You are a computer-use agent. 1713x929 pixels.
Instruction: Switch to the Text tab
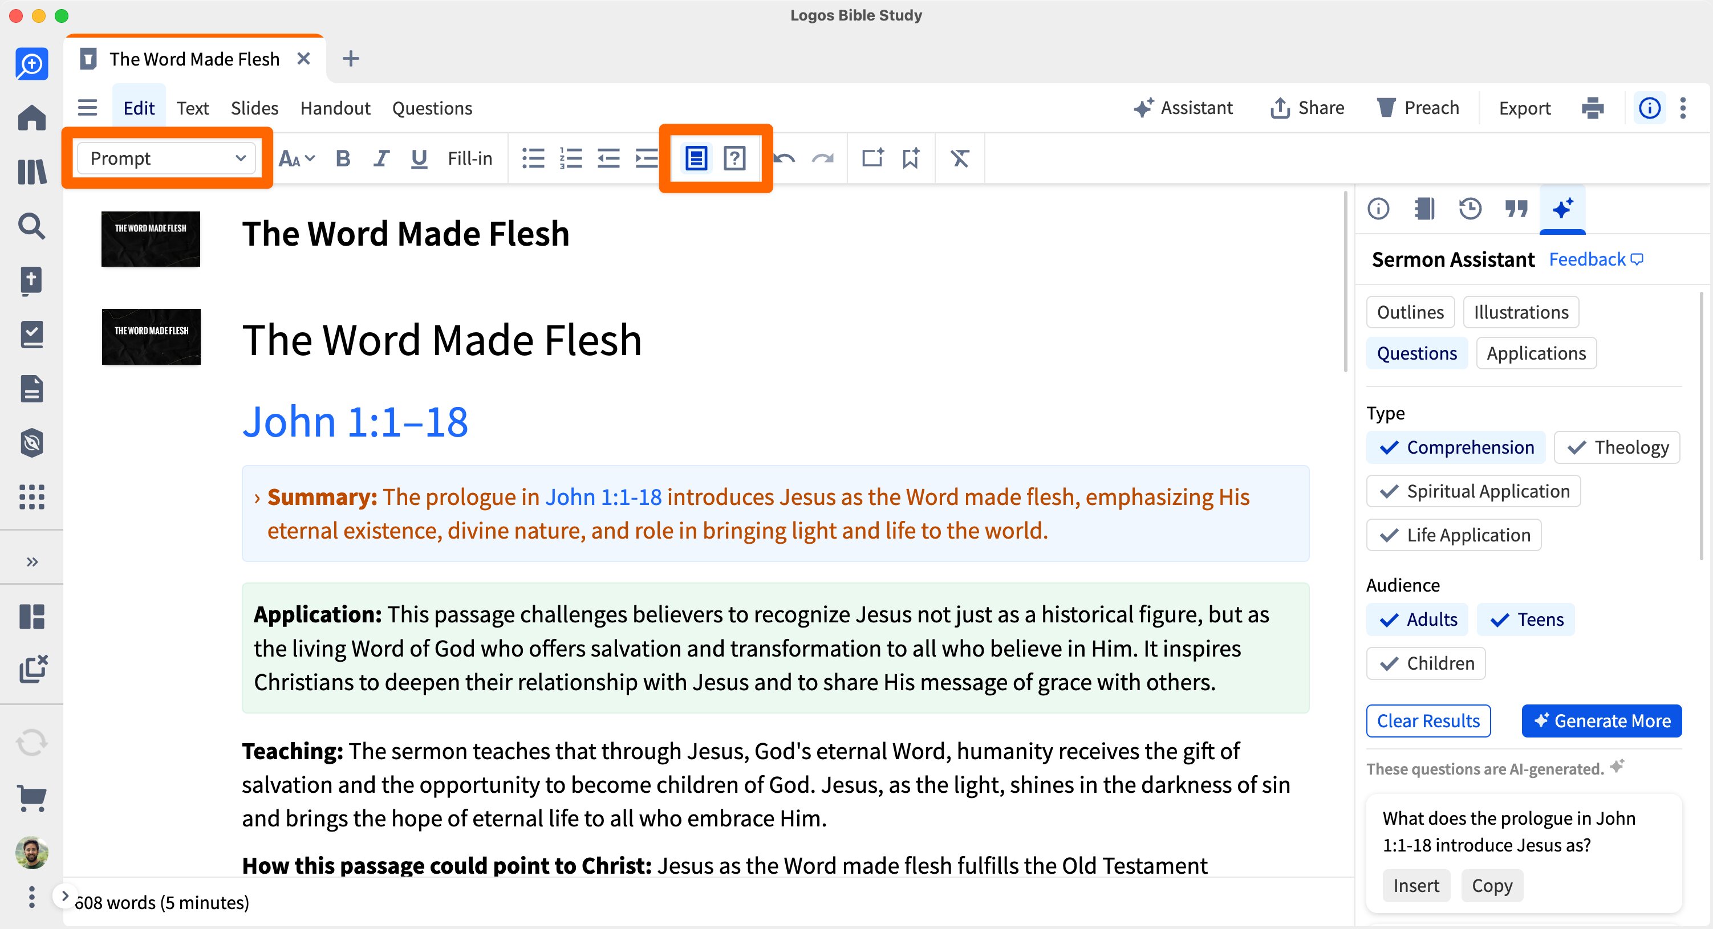click(x=192, y=108)
